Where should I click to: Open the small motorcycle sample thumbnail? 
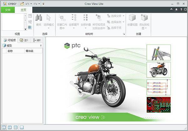pyautogui.click(x=159, y=70)
